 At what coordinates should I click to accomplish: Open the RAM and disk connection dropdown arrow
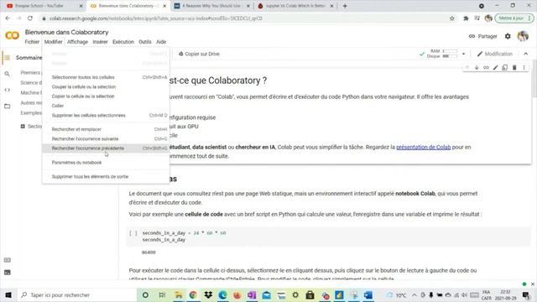[x=463, y=54]
